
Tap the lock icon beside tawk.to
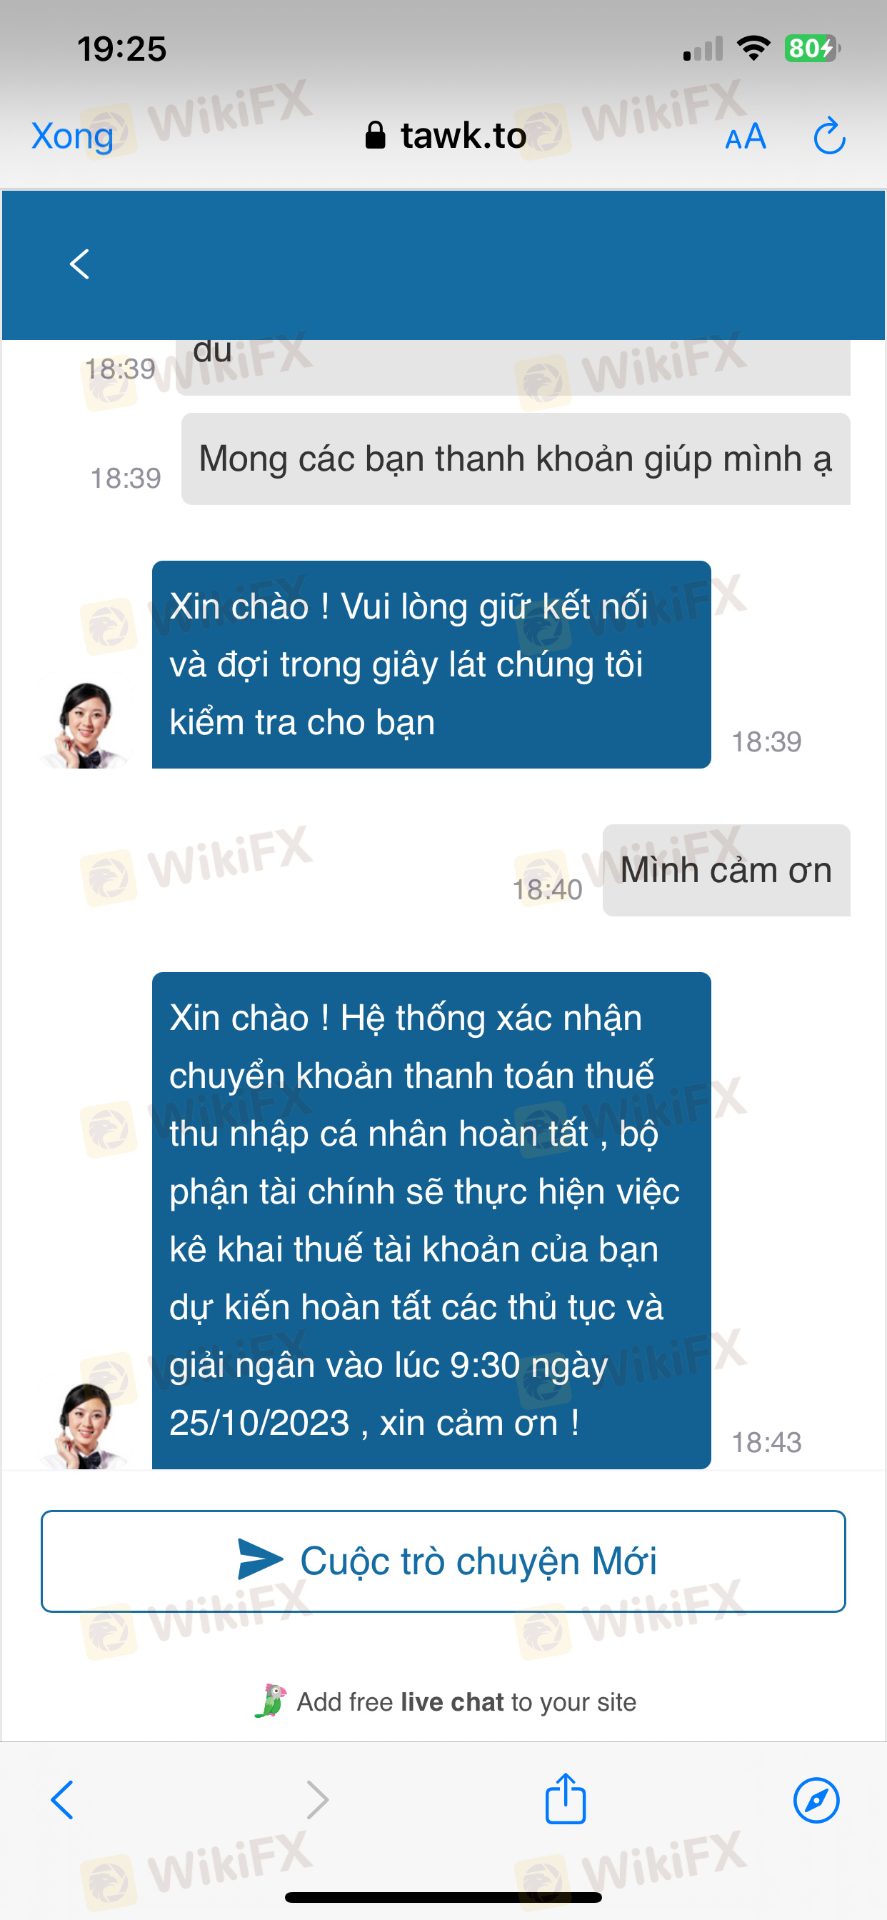(x=375, y=136)
